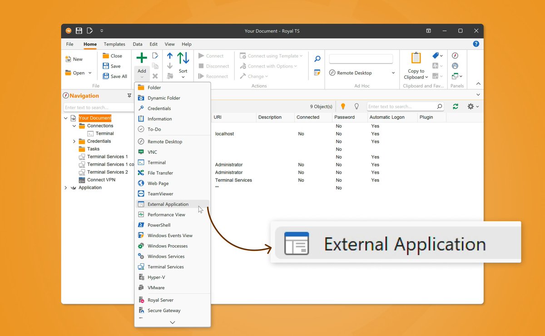This screenshot has width=545, height=336.
Task: Show more Add menu items with bottom chevron
Action: (173, 322)
